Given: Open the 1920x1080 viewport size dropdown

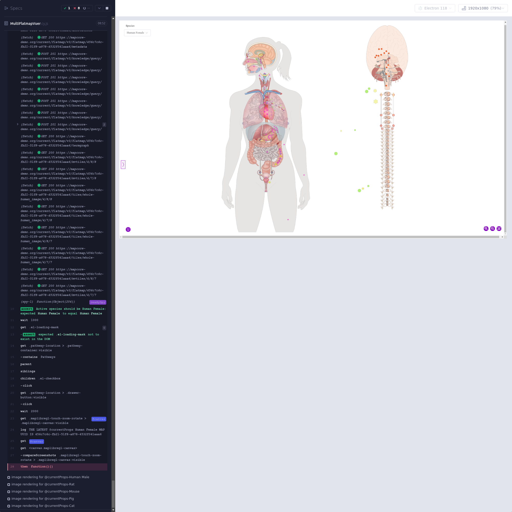Looking at the screenshot, I should tap(483, 8).
